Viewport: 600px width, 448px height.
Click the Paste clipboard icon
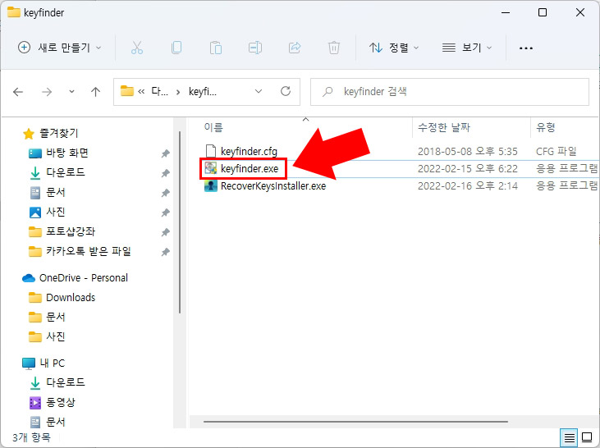(x=216, y=48)
